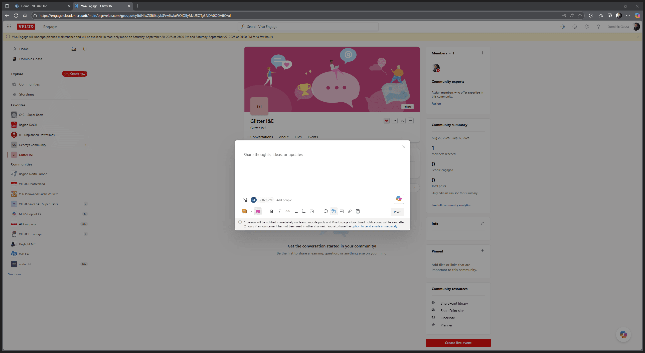This screenshot has height=353, width=645.
Task: Open more options next to Dominic Gossa
Action: click(x=85, y=59)
